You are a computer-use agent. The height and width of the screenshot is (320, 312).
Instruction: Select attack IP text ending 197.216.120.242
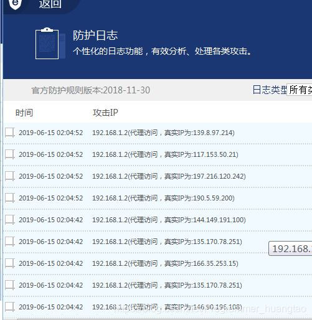pyautogui.click(x=169, y=176)
